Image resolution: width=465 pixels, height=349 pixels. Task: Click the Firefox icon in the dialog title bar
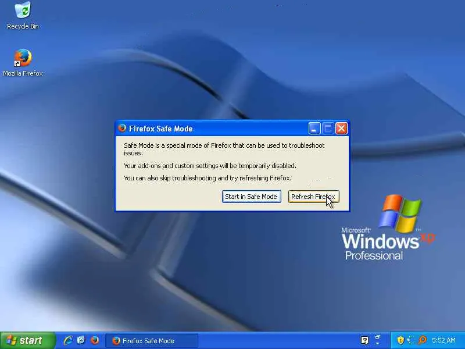[122, 128]
